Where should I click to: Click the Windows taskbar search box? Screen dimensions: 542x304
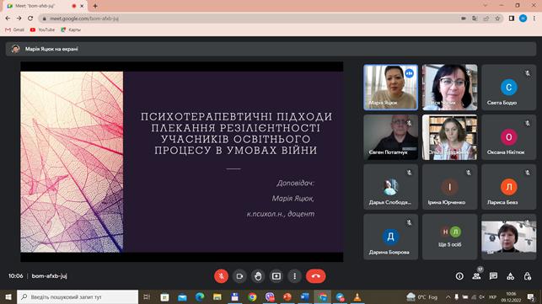tap(78, 296)
